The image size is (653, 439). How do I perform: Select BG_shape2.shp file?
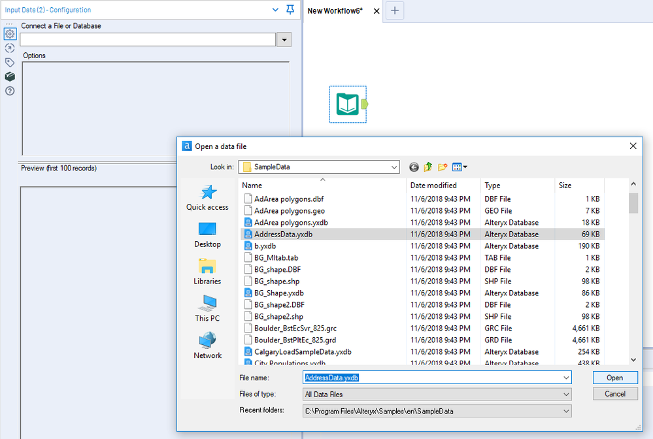(x=278, y=317)
